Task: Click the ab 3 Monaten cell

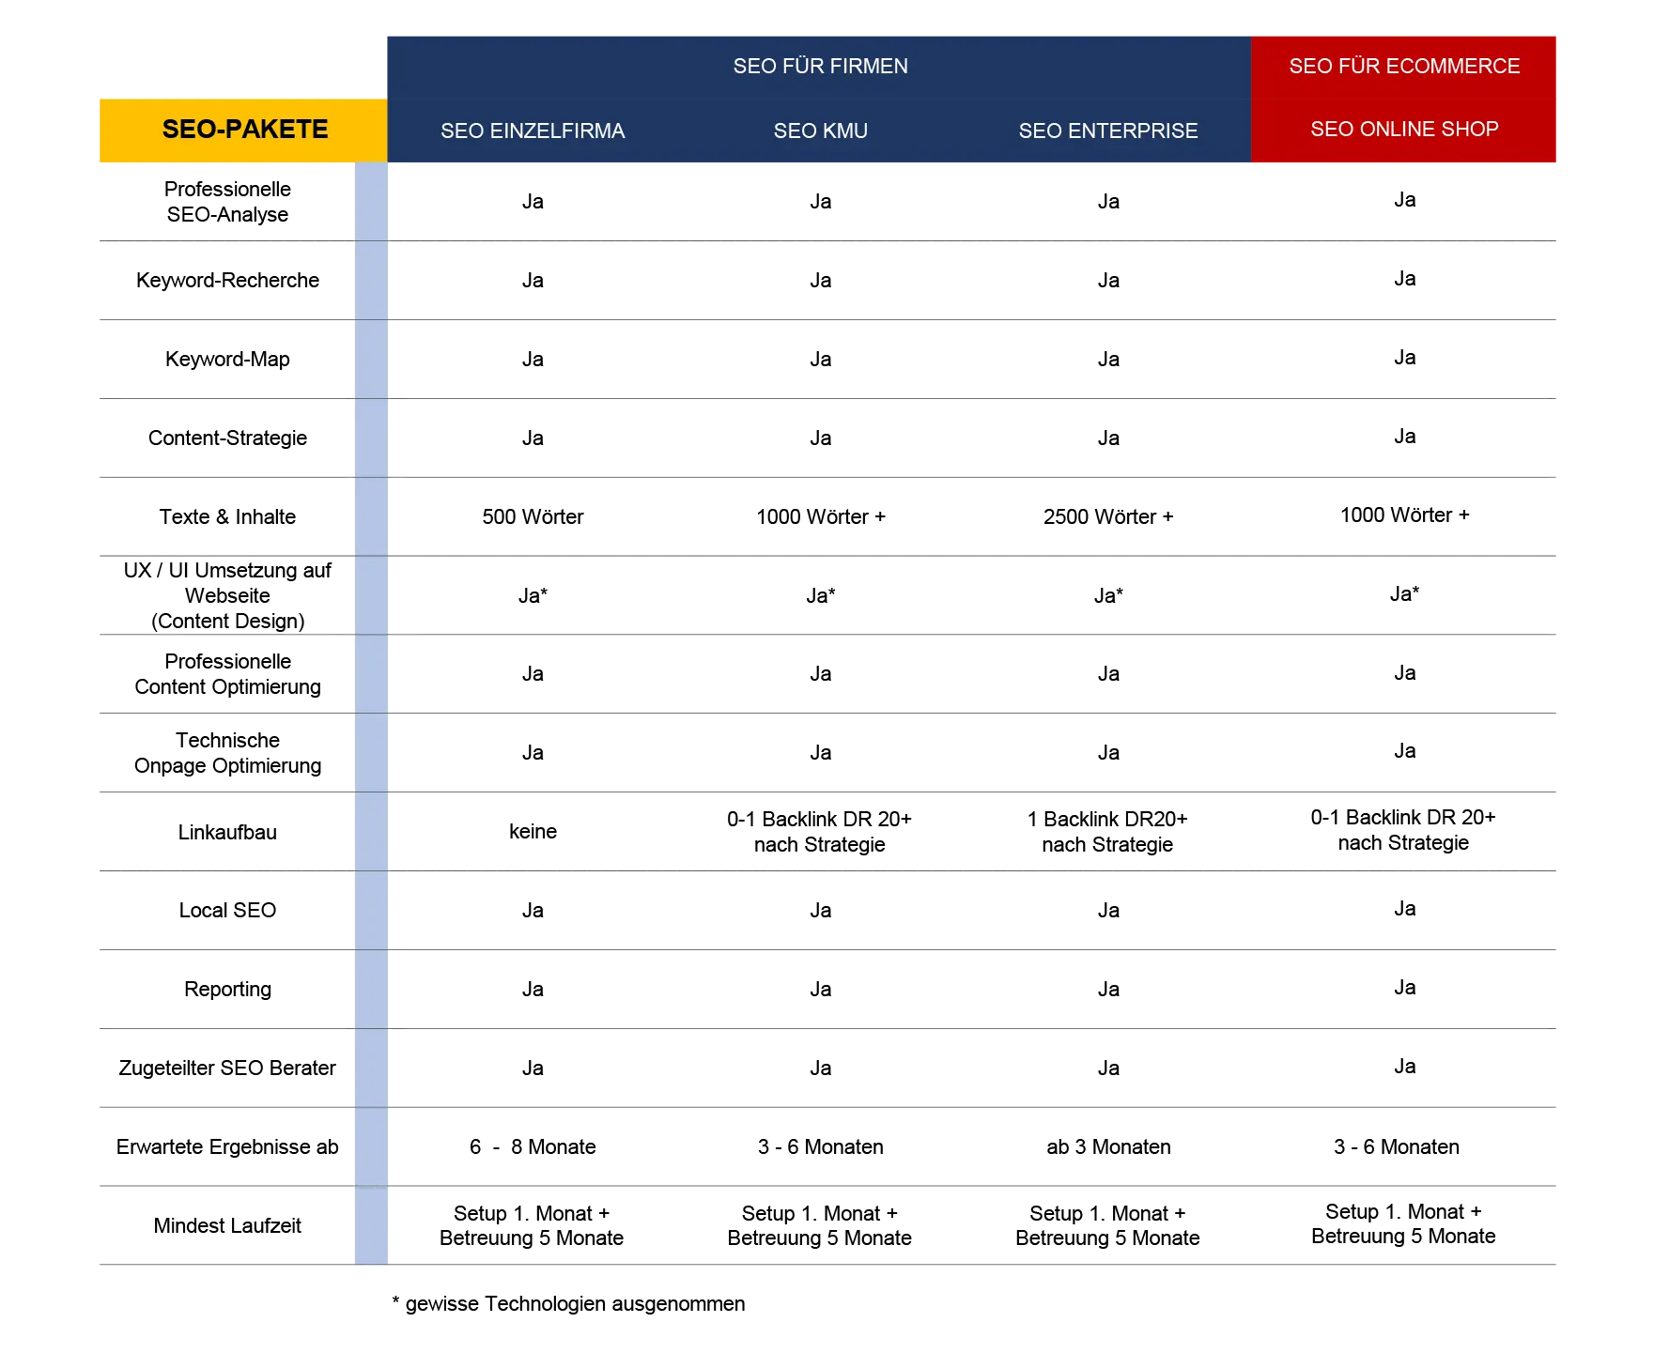Action: (1108, 1147)
